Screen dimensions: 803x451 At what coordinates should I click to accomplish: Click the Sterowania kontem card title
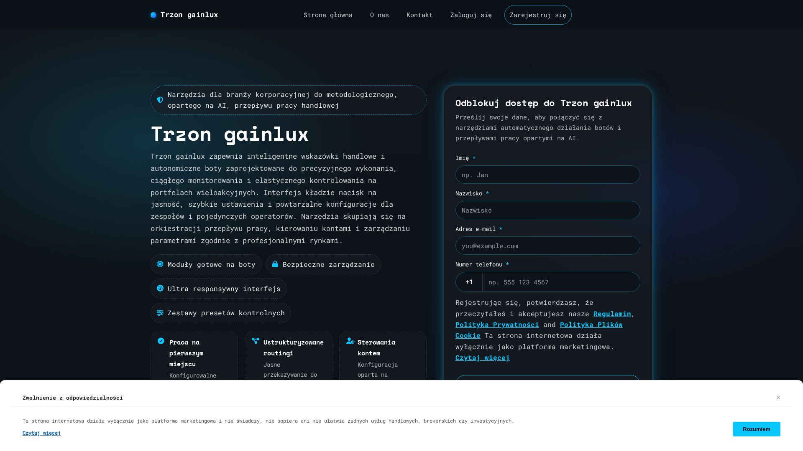coord(376,347)
